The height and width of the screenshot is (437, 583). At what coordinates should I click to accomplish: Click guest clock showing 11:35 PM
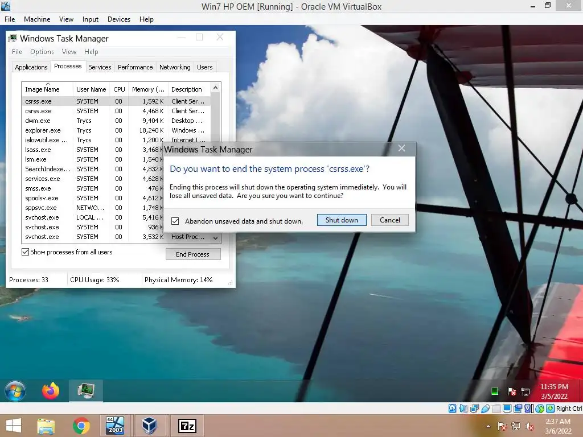tap(554, 391)
